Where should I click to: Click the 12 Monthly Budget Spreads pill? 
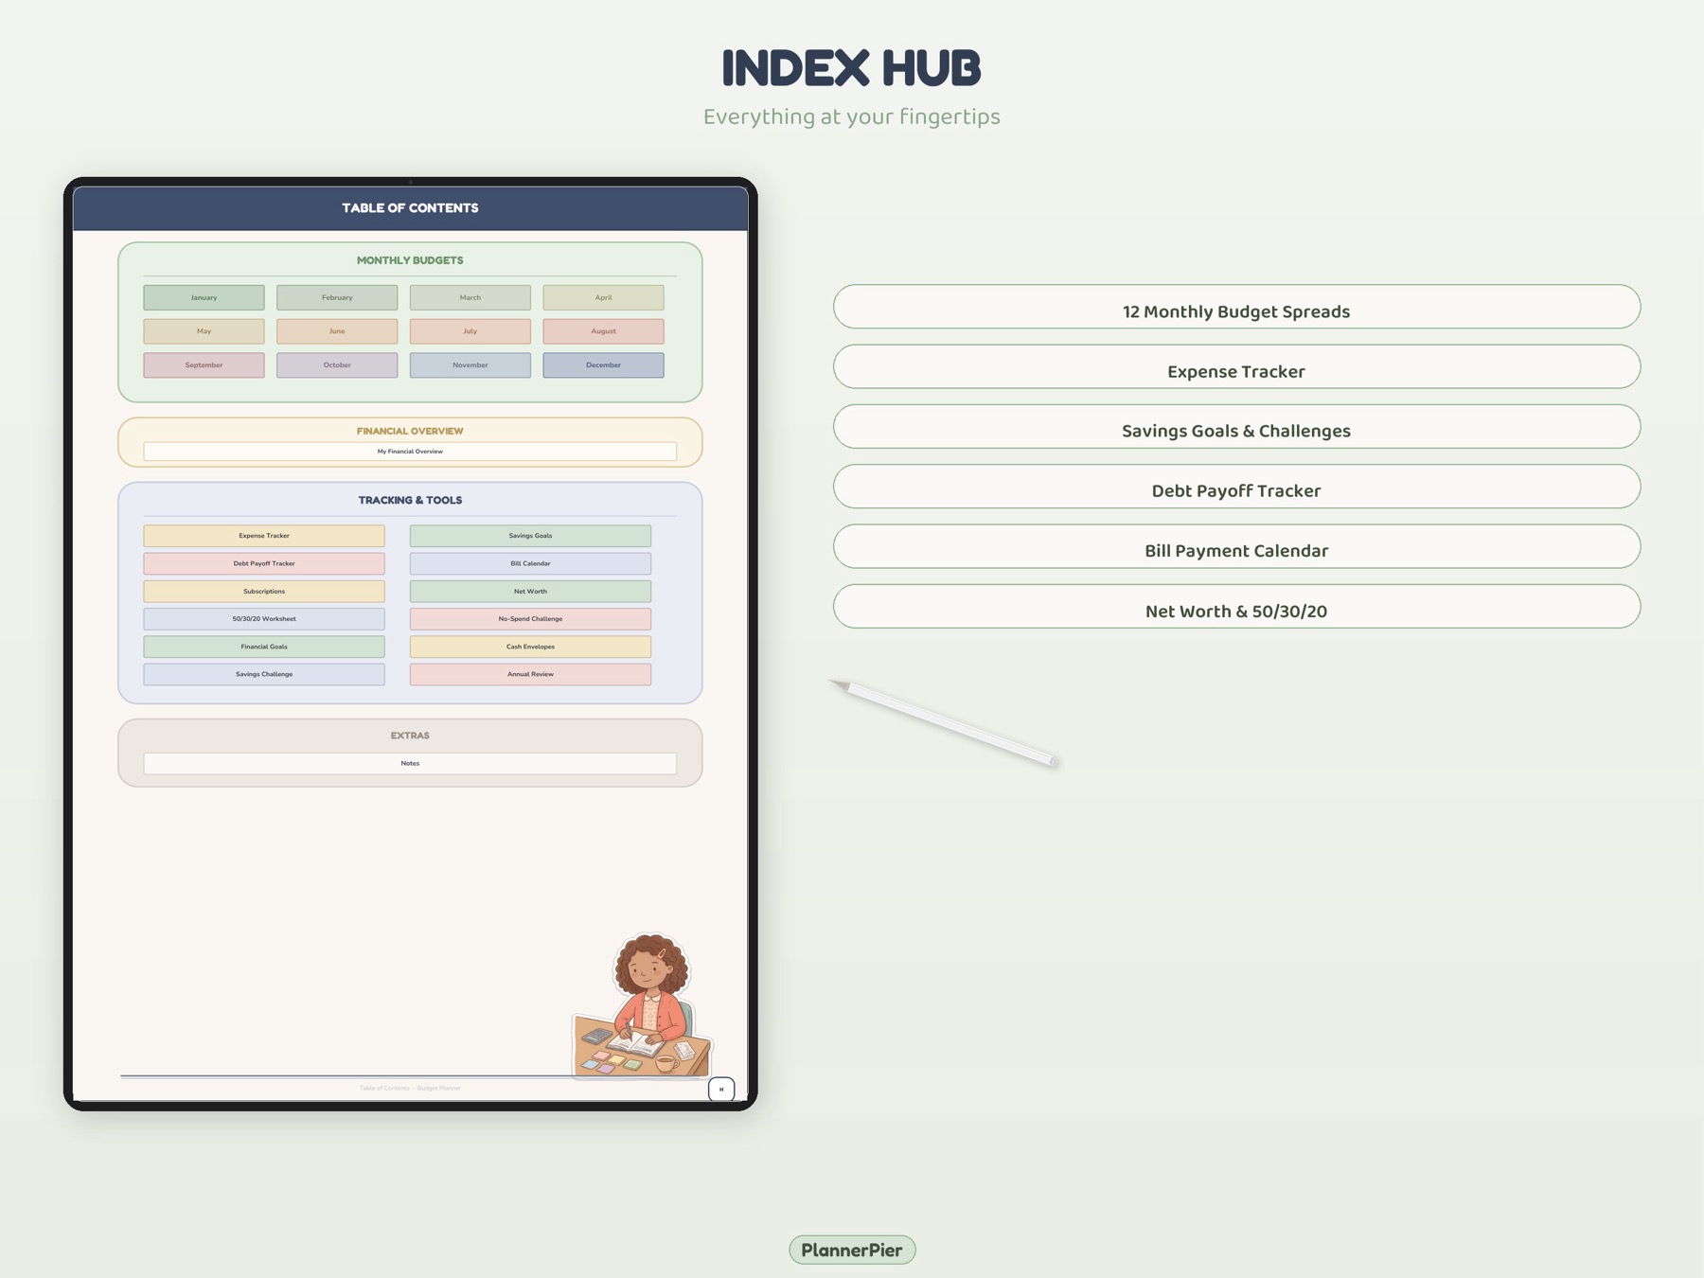coord(1236,311)
